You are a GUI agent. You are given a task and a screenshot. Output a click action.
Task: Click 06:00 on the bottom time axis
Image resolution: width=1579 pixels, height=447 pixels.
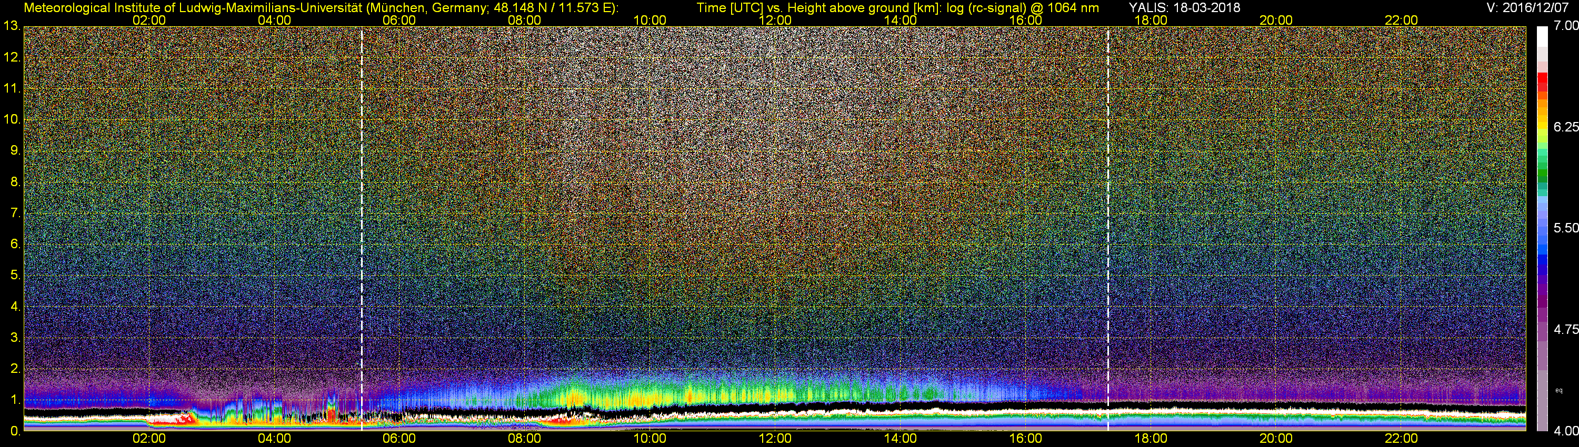[x=399, y=439]
